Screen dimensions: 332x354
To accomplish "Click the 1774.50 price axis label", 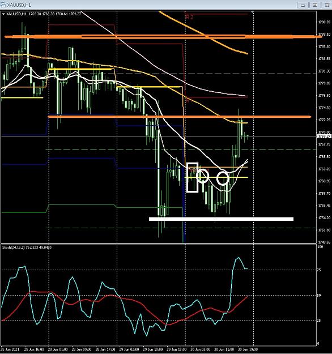I will 324,108.
